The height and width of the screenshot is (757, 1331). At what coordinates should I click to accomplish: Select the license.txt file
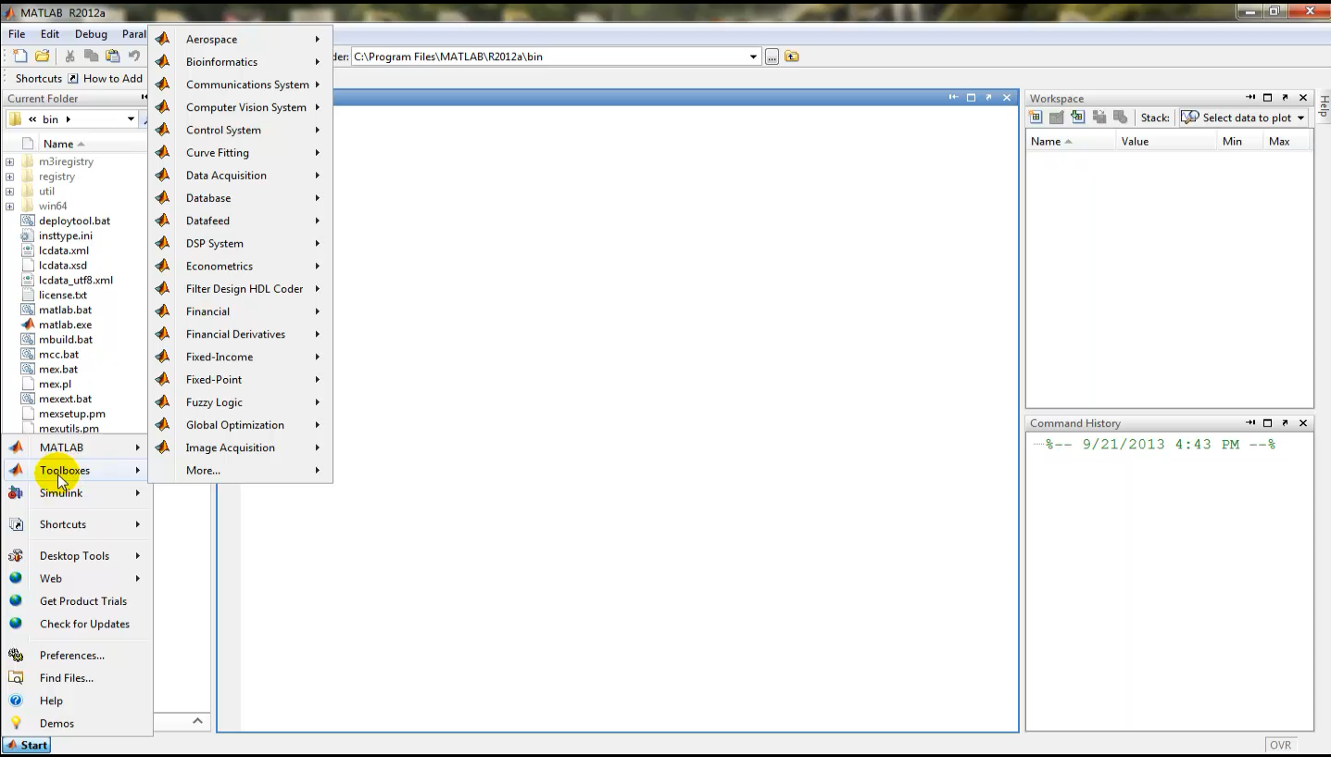[63, 296]
